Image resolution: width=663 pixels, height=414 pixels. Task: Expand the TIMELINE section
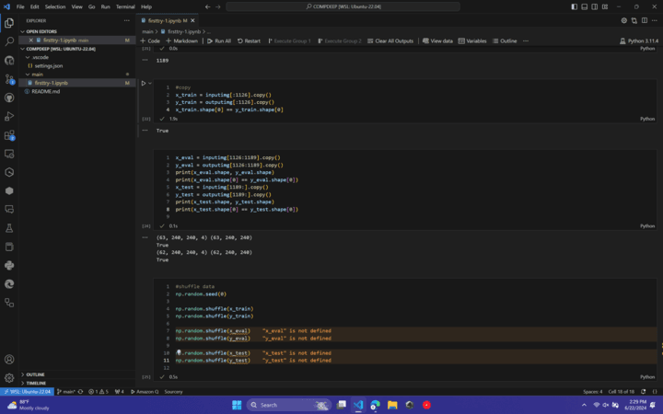click(36, 383)
